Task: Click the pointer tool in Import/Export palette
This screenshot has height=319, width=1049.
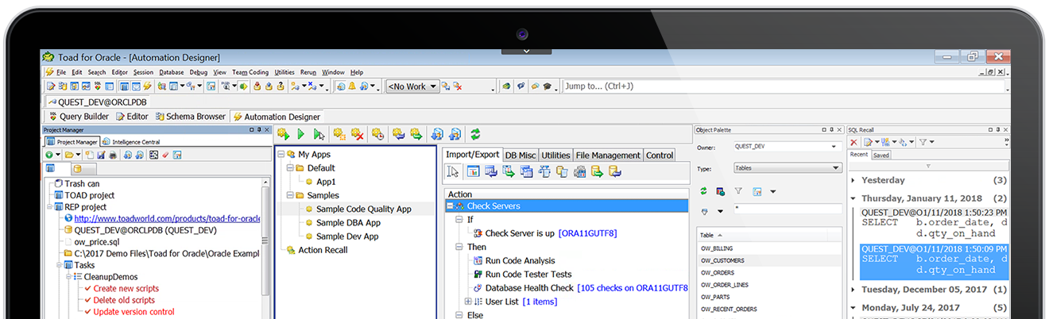Action: pos(453,171)
